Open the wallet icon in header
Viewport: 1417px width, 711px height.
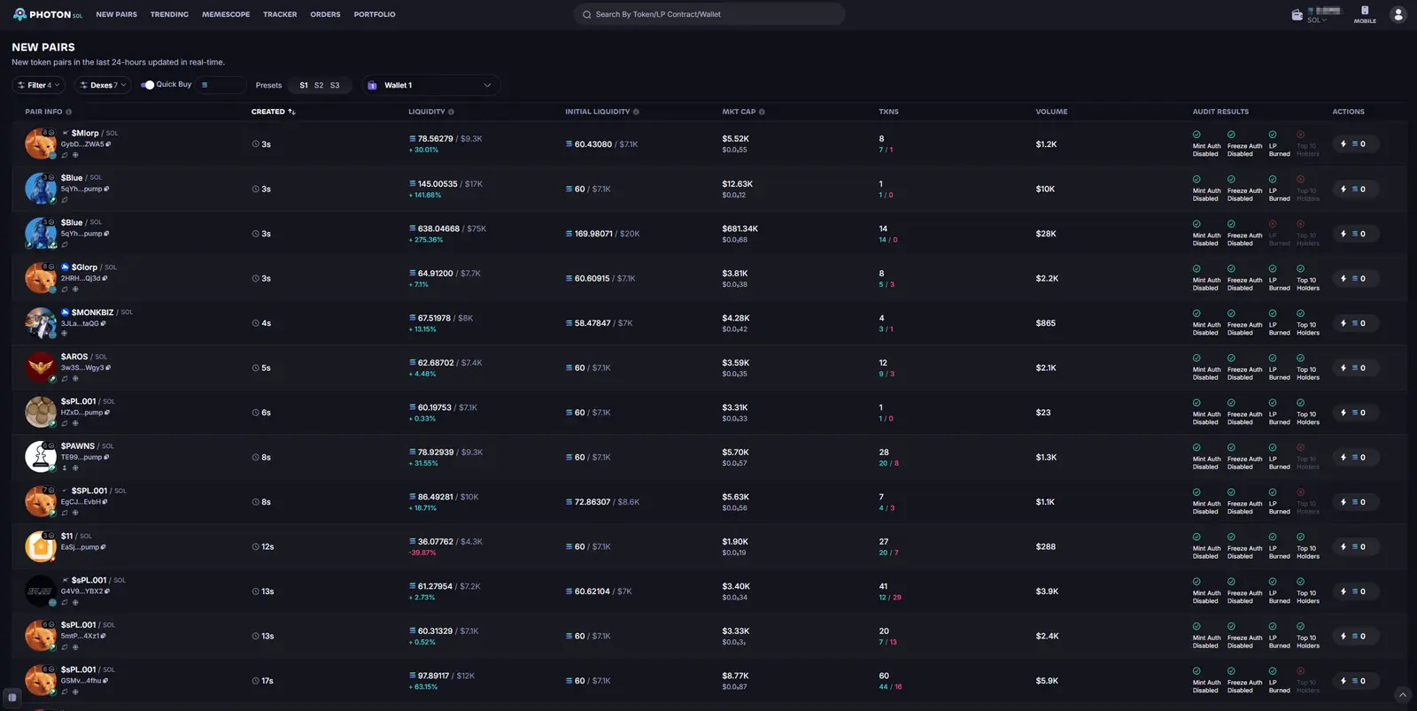(1297, 14)
